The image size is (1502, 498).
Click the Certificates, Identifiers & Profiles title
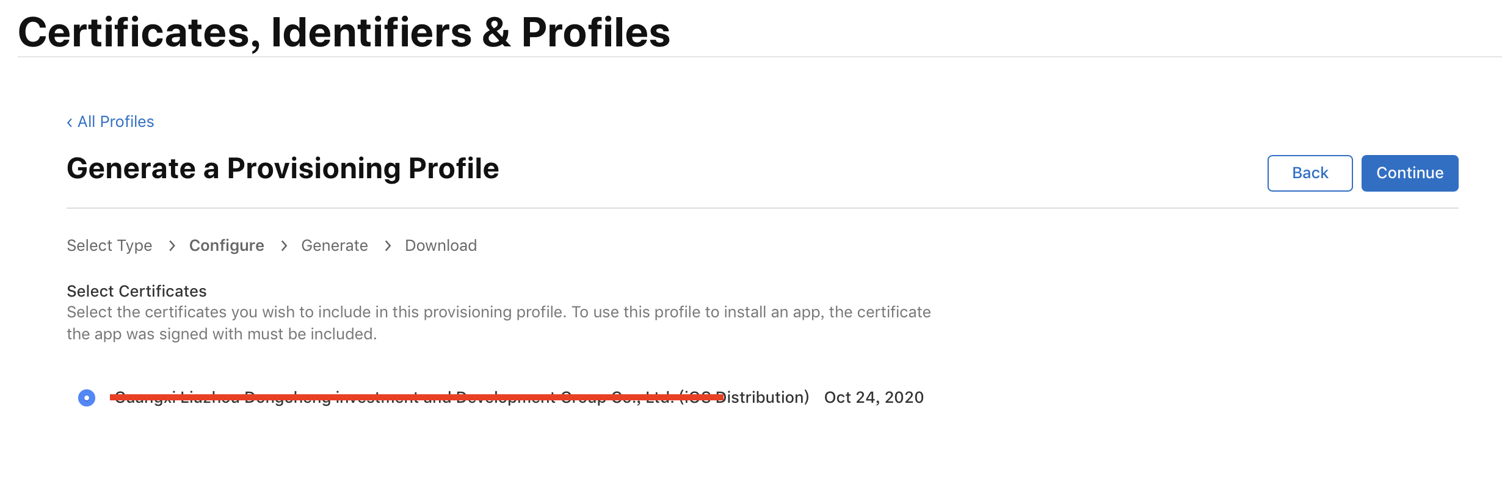(344, 32)
